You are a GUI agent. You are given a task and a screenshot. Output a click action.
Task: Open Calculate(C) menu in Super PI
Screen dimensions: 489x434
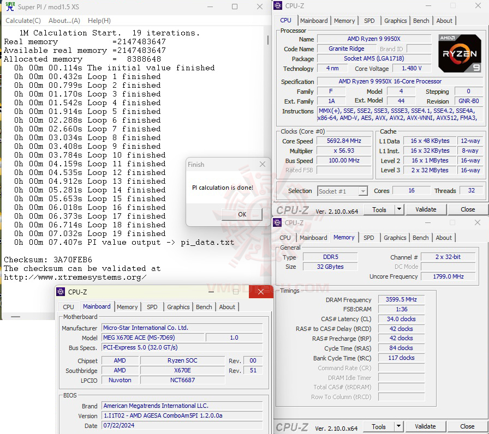point(23,21)
